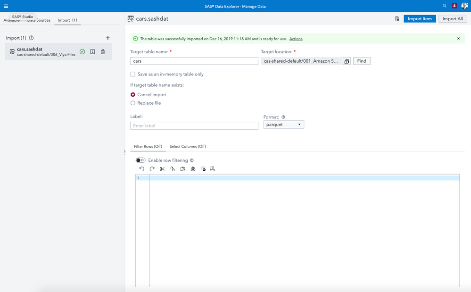Click the undo icon in editor toolbar
This screenshot has height=292, width=471.
point(141,169)
